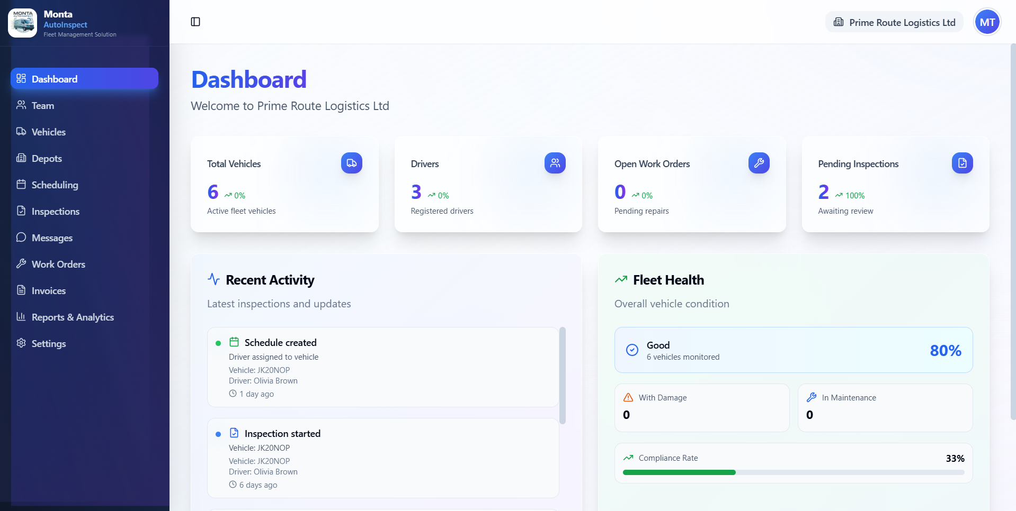Click the green activity dot on Schedule created

point(218,343)
